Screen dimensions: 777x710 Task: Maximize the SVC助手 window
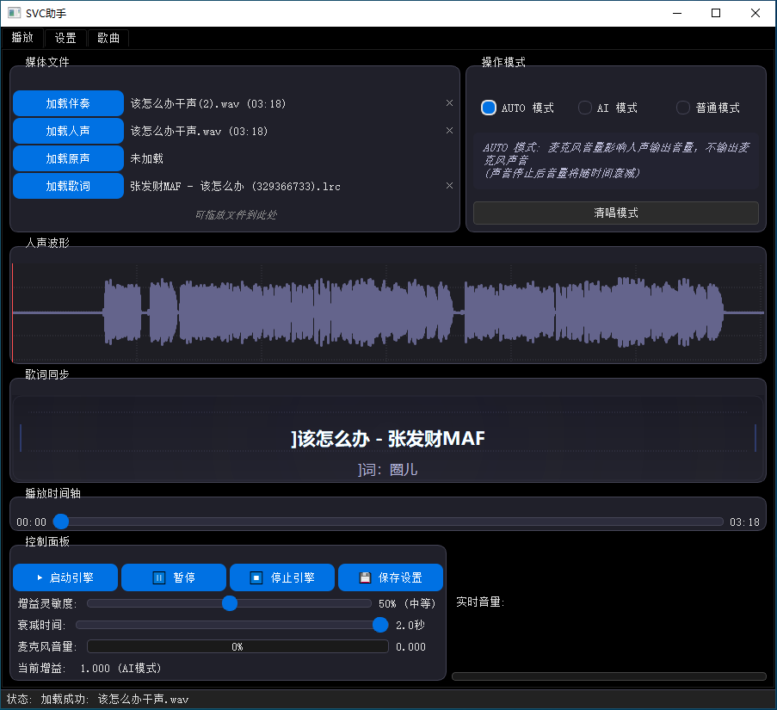pyautogui.click(x=716, y=13)
